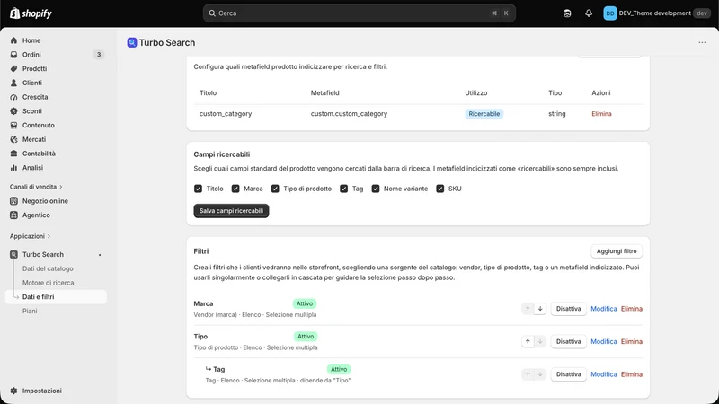Expand Canali di vendita section
Viewport: 719px width, 404px height.
click(x=36, y=187)
